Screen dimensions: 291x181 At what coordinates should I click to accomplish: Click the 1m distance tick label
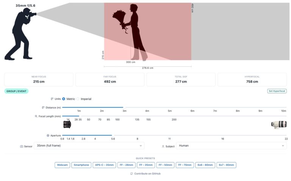coord(79,111)
